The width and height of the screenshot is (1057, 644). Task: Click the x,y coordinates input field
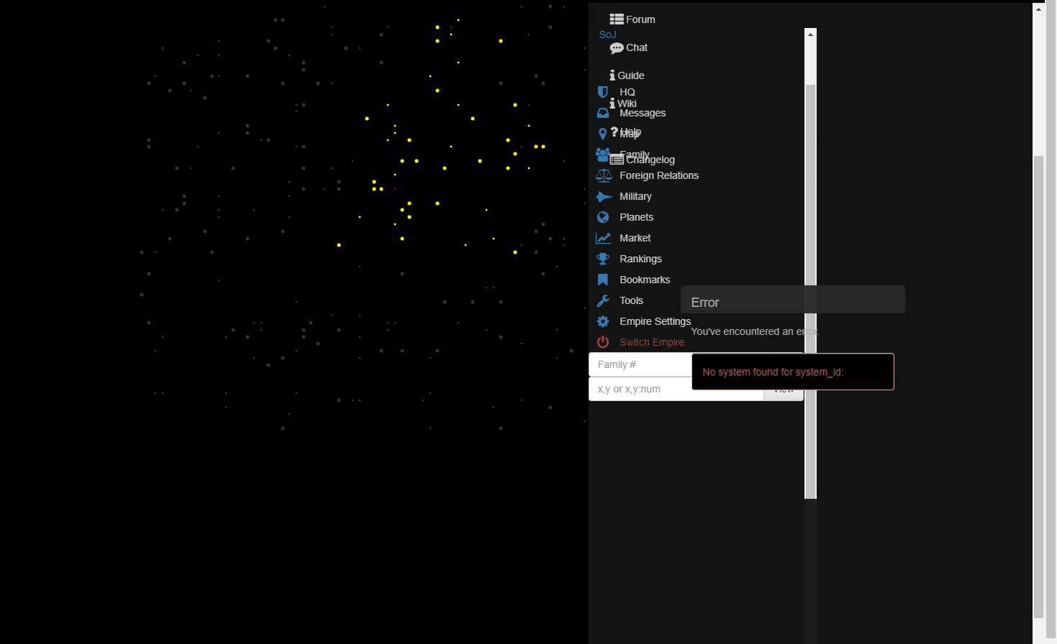pyautogui.click(x=676, y=389)
